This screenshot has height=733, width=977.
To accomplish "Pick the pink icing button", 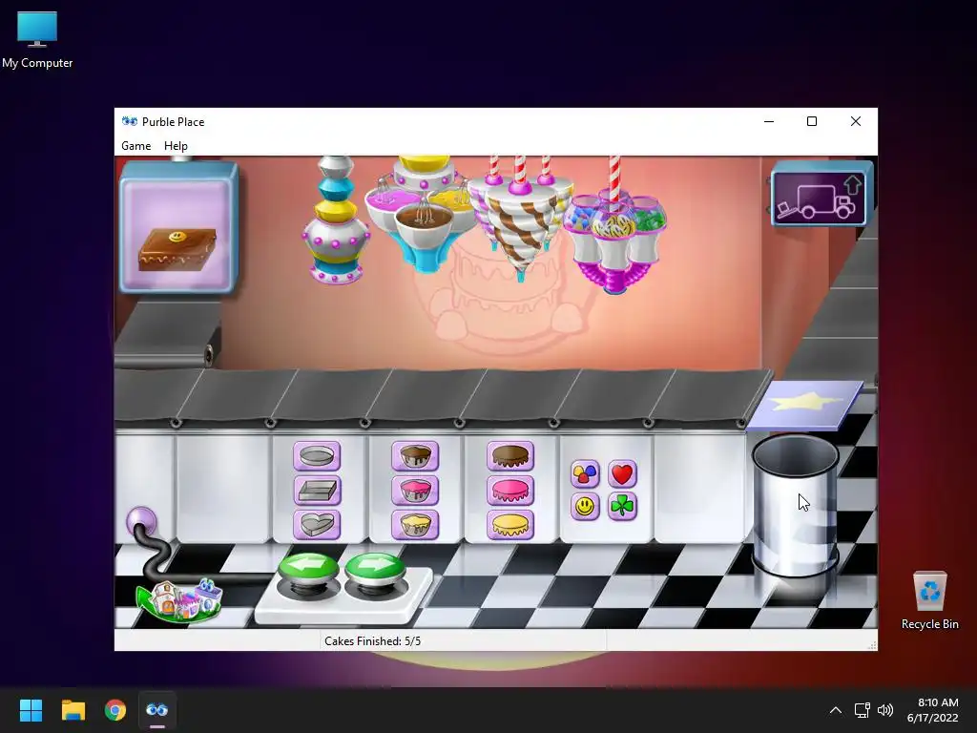I will [510, 491].
